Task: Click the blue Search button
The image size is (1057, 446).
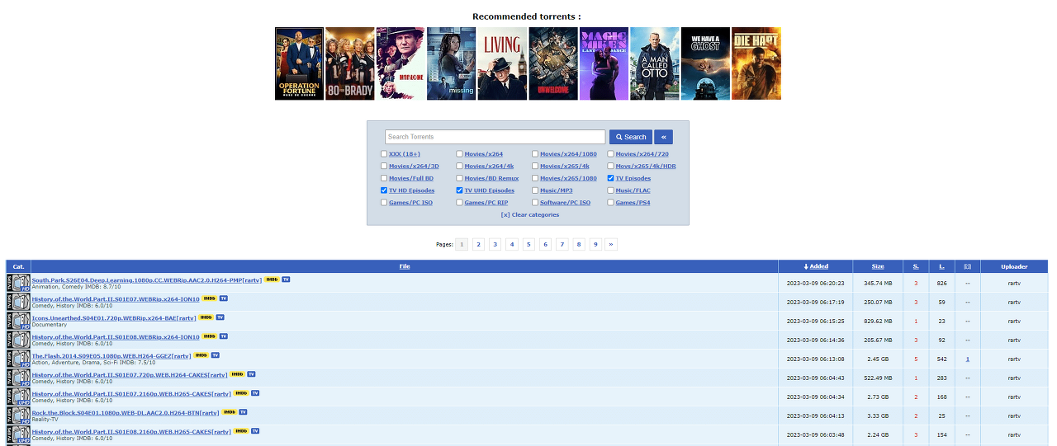Action: [631, 137]
